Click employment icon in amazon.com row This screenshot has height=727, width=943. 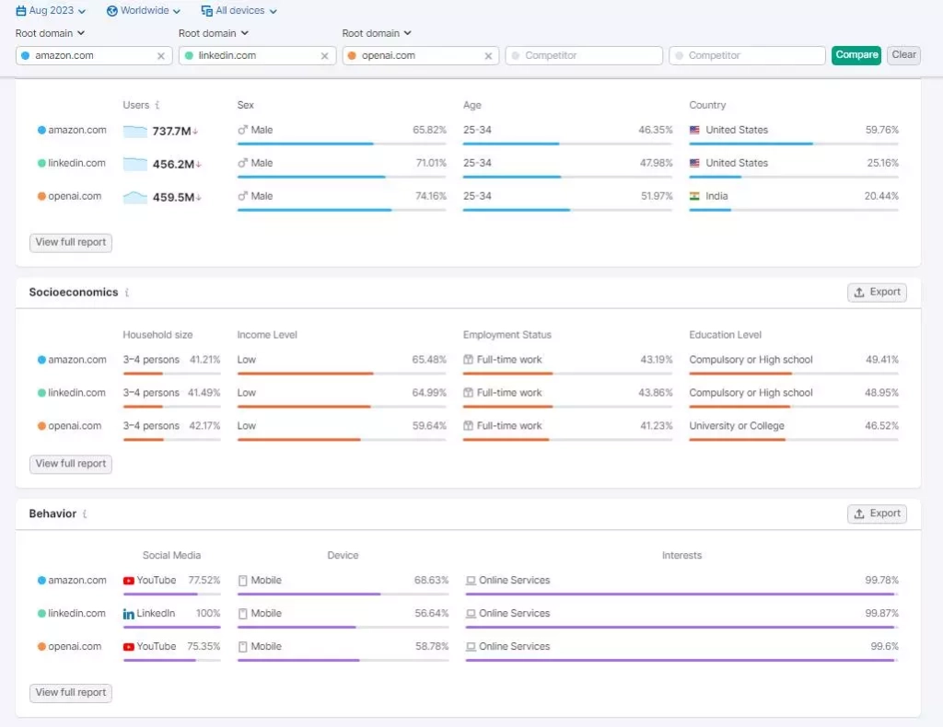[x=468, y=359]
